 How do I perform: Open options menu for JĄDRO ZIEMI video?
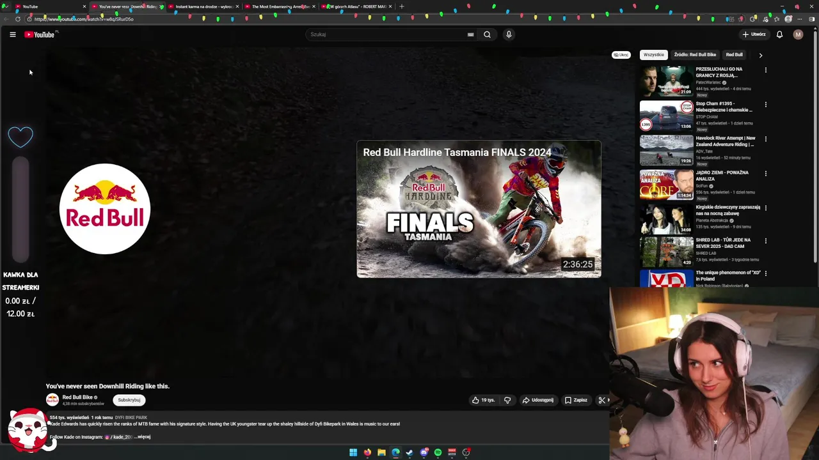(765, 173)
